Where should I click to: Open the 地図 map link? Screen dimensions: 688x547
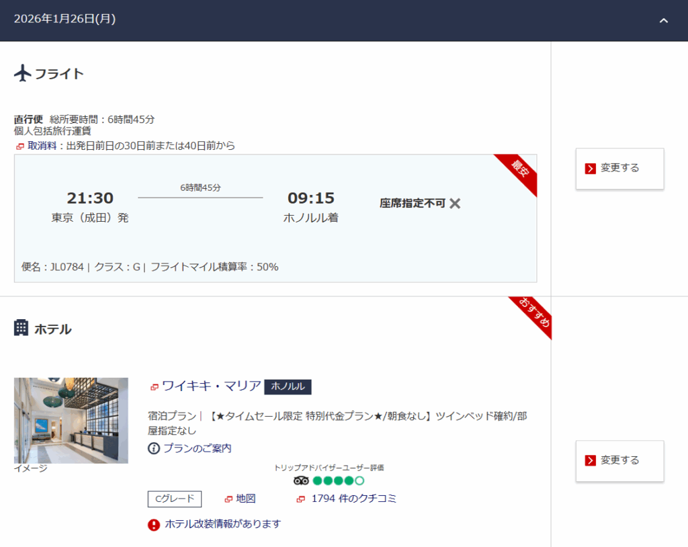point(245,499)
